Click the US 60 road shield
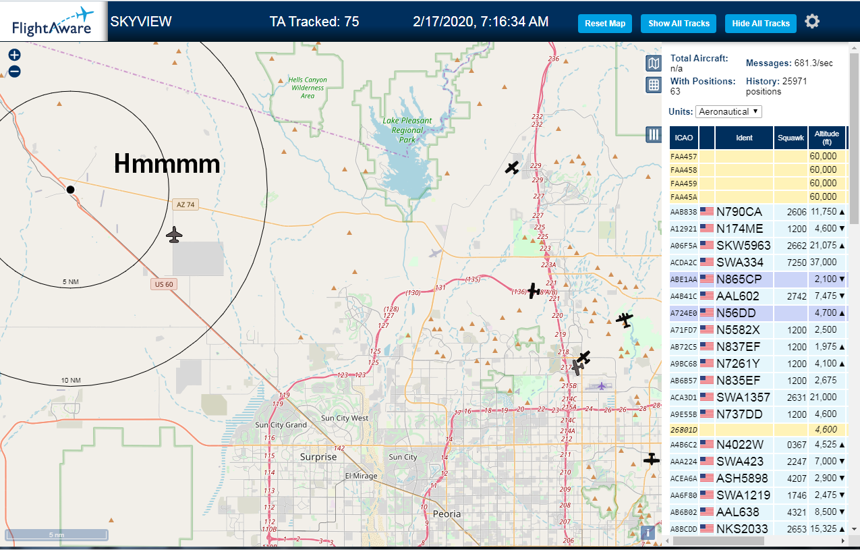The image size is (860, 550). coord(164,284)
